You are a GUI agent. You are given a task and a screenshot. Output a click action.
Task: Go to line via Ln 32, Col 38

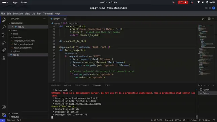click(x=156, y=120)
